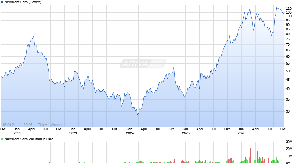The image size is (298, 166).
Task: Click the '1 Tick = 1 Woche' text
Action: pos(48,125)
